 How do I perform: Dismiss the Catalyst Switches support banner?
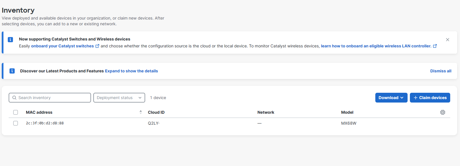click(x=448, y=40)
